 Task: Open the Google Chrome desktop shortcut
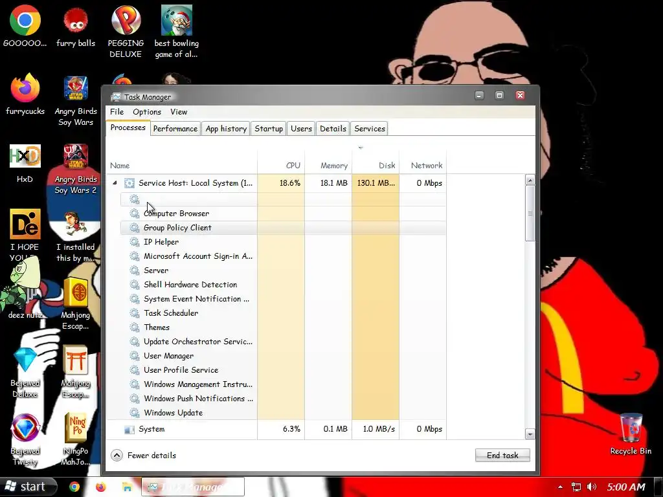click(25, 26)
